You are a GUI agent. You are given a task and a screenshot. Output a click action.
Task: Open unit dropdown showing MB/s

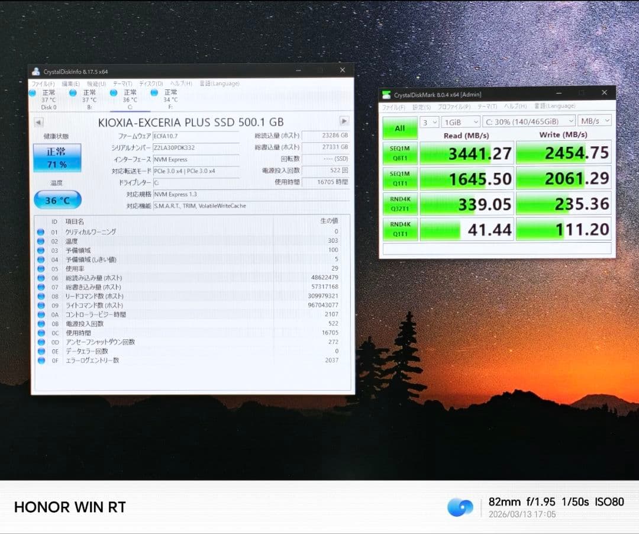pyautogui.click(x=595, y=121)
